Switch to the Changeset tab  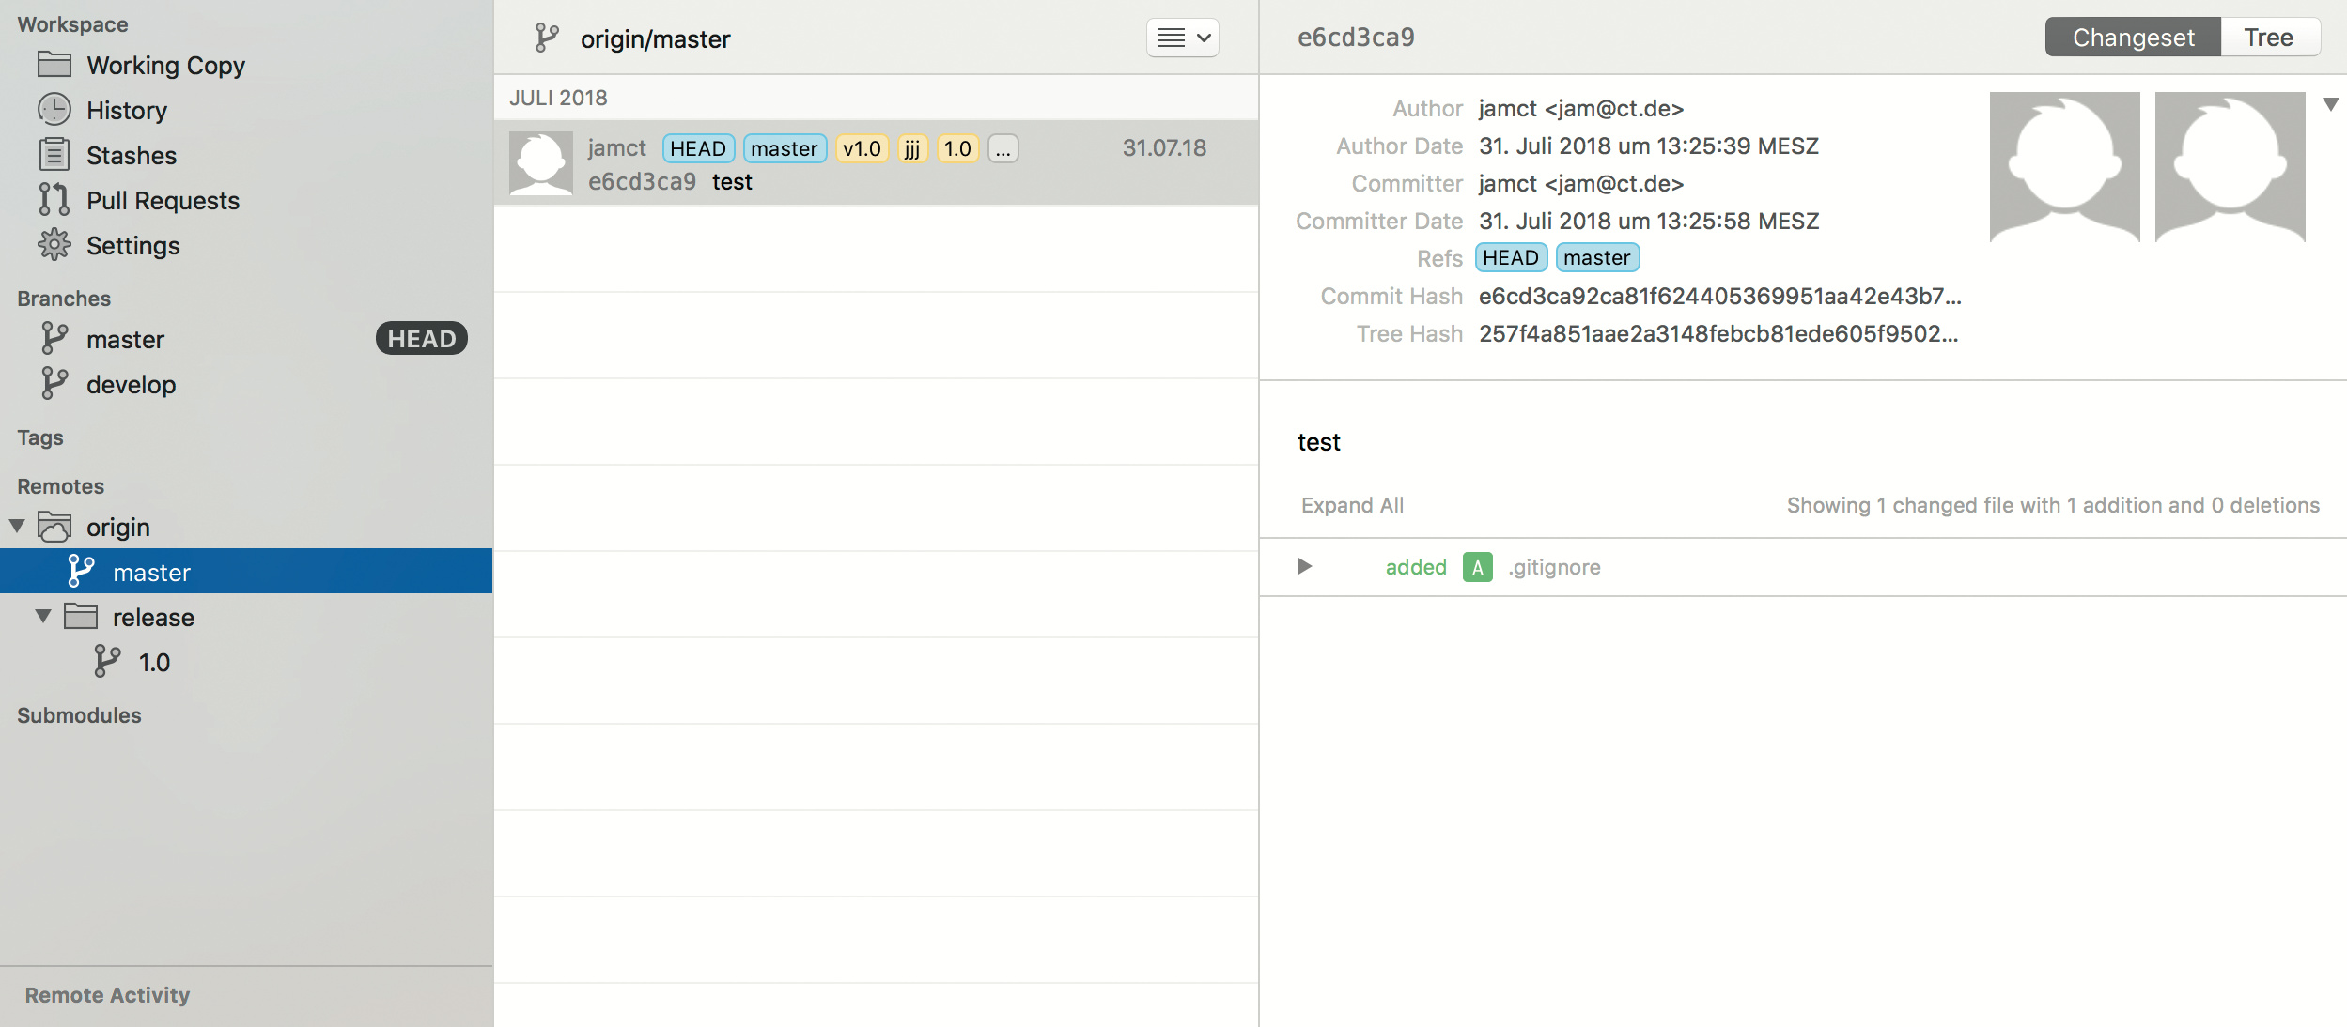click(2133, 38)
